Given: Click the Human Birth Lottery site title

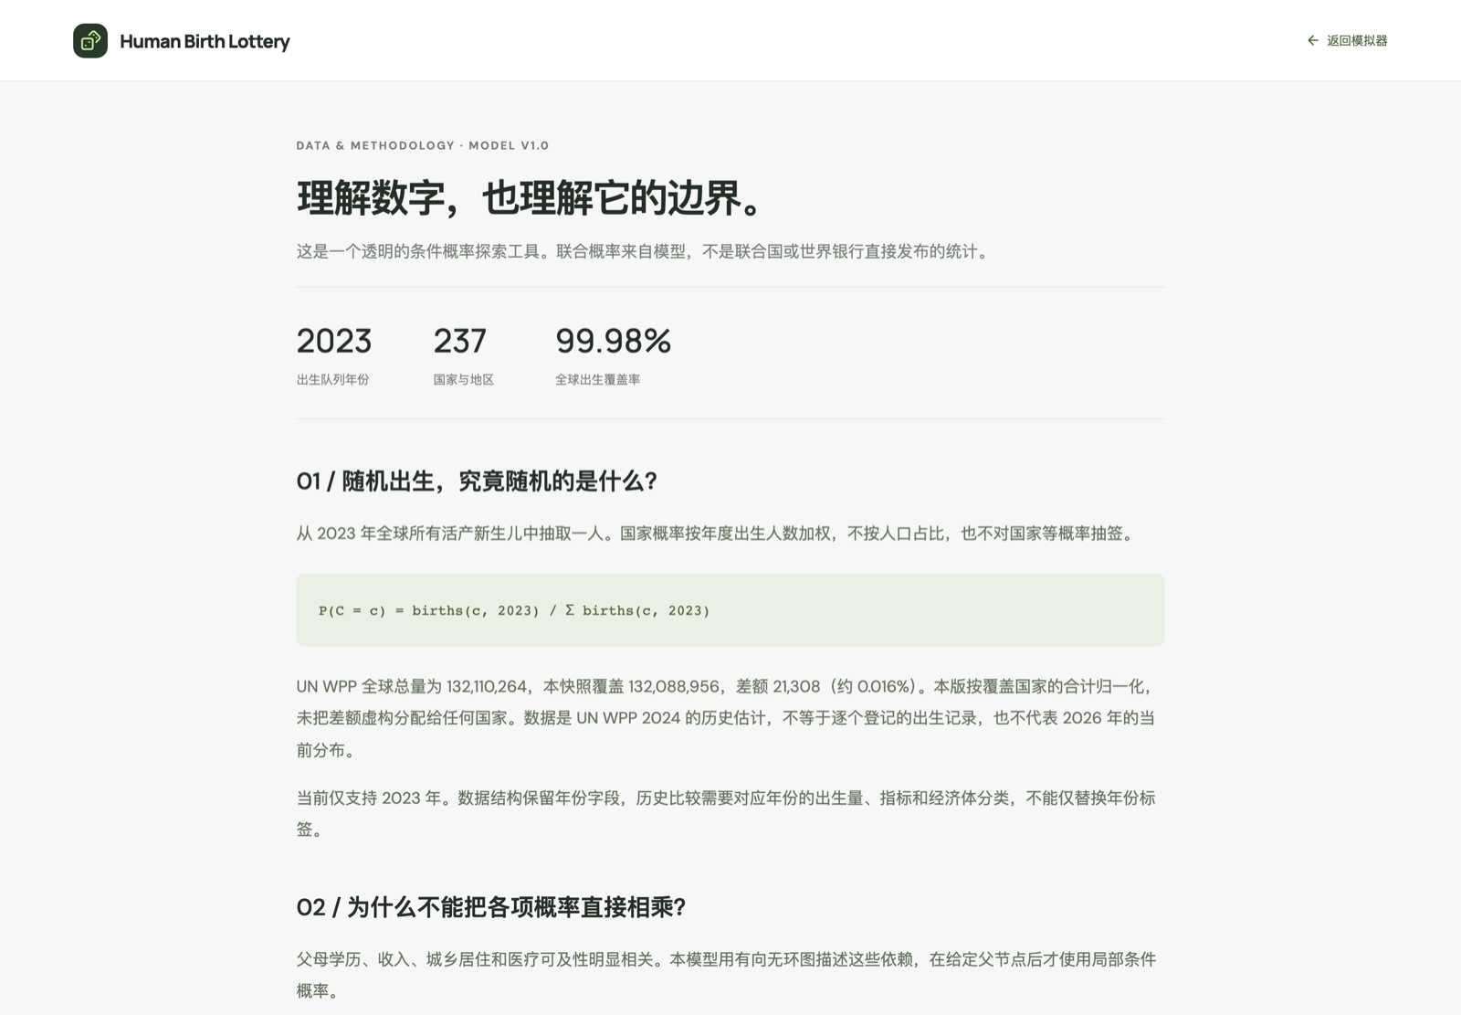Looking at the screenshot, I should 205,41.
